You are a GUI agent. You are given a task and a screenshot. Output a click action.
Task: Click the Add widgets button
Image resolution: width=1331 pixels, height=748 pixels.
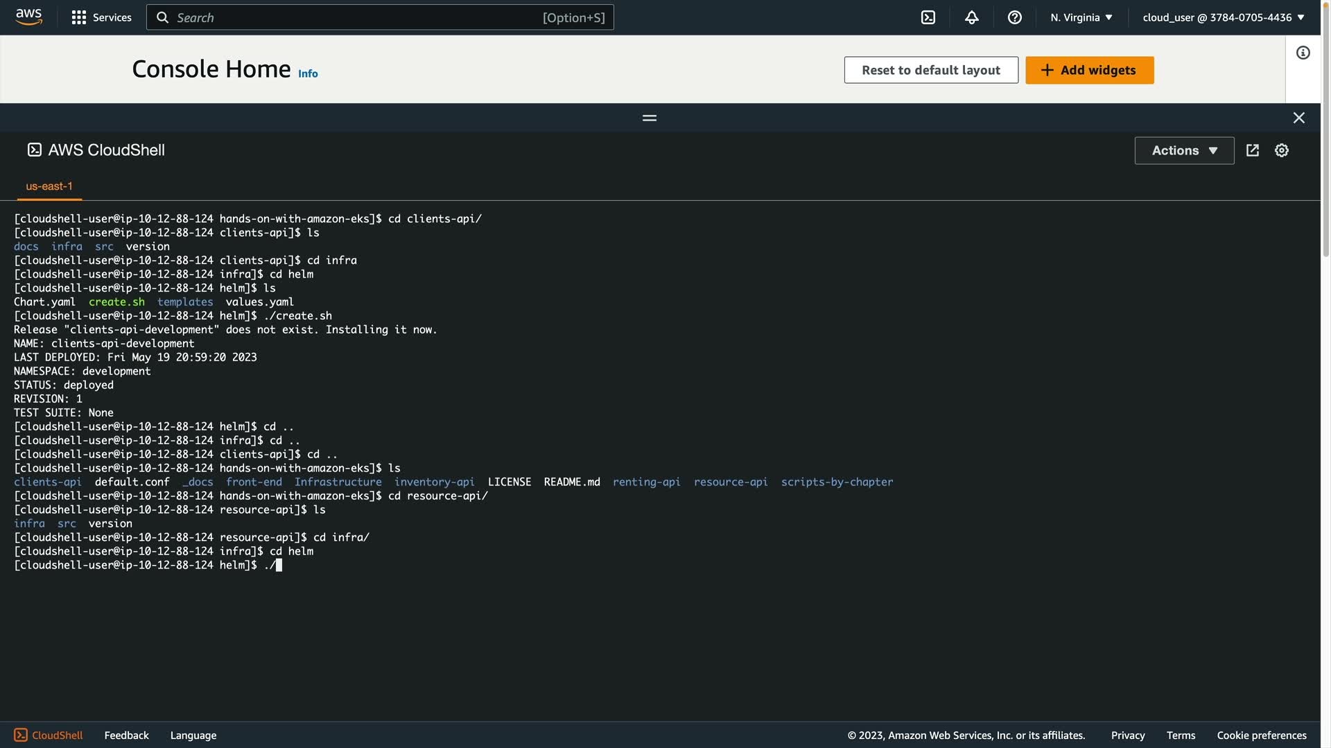(x=1089, y=70)
